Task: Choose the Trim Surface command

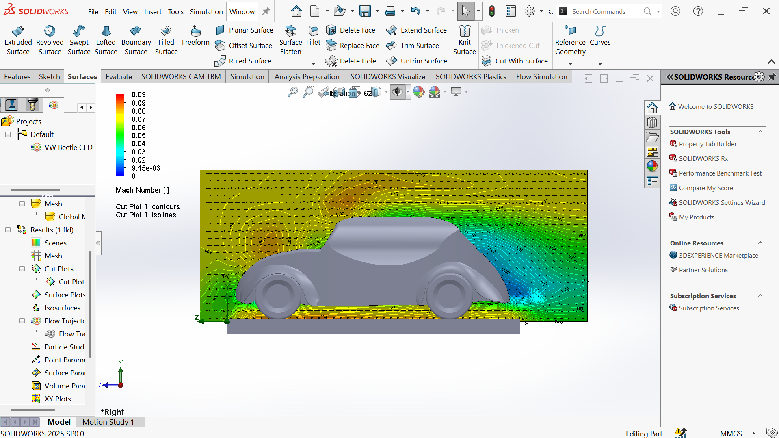Action: [x=413, y=46]
